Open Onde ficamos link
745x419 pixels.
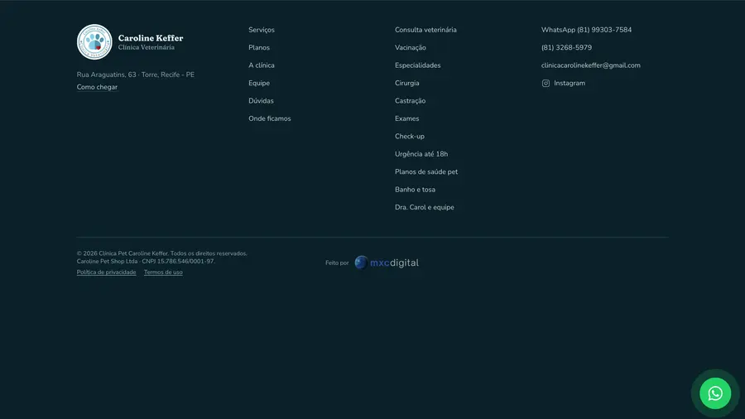click(x=269, y=118)
